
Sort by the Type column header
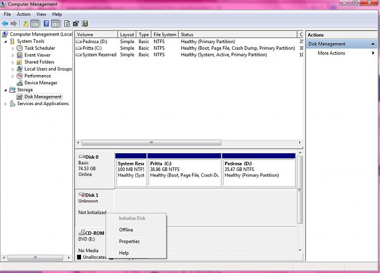tap(144, 35)
